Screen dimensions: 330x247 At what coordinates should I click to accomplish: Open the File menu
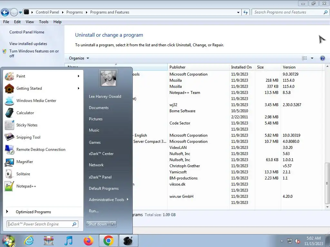pos(6,22)
